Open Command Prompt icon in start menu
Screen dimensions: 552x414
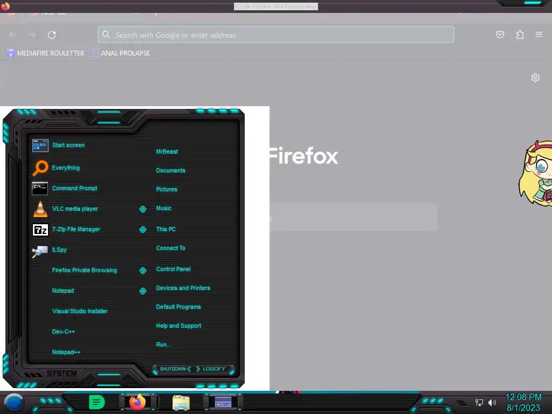click(40, 188)
